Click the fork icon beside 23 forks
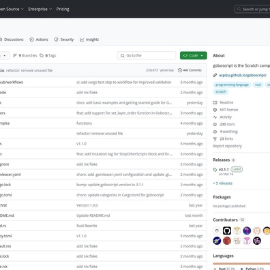Screen dimensions: 270x270 click(215, 139)
